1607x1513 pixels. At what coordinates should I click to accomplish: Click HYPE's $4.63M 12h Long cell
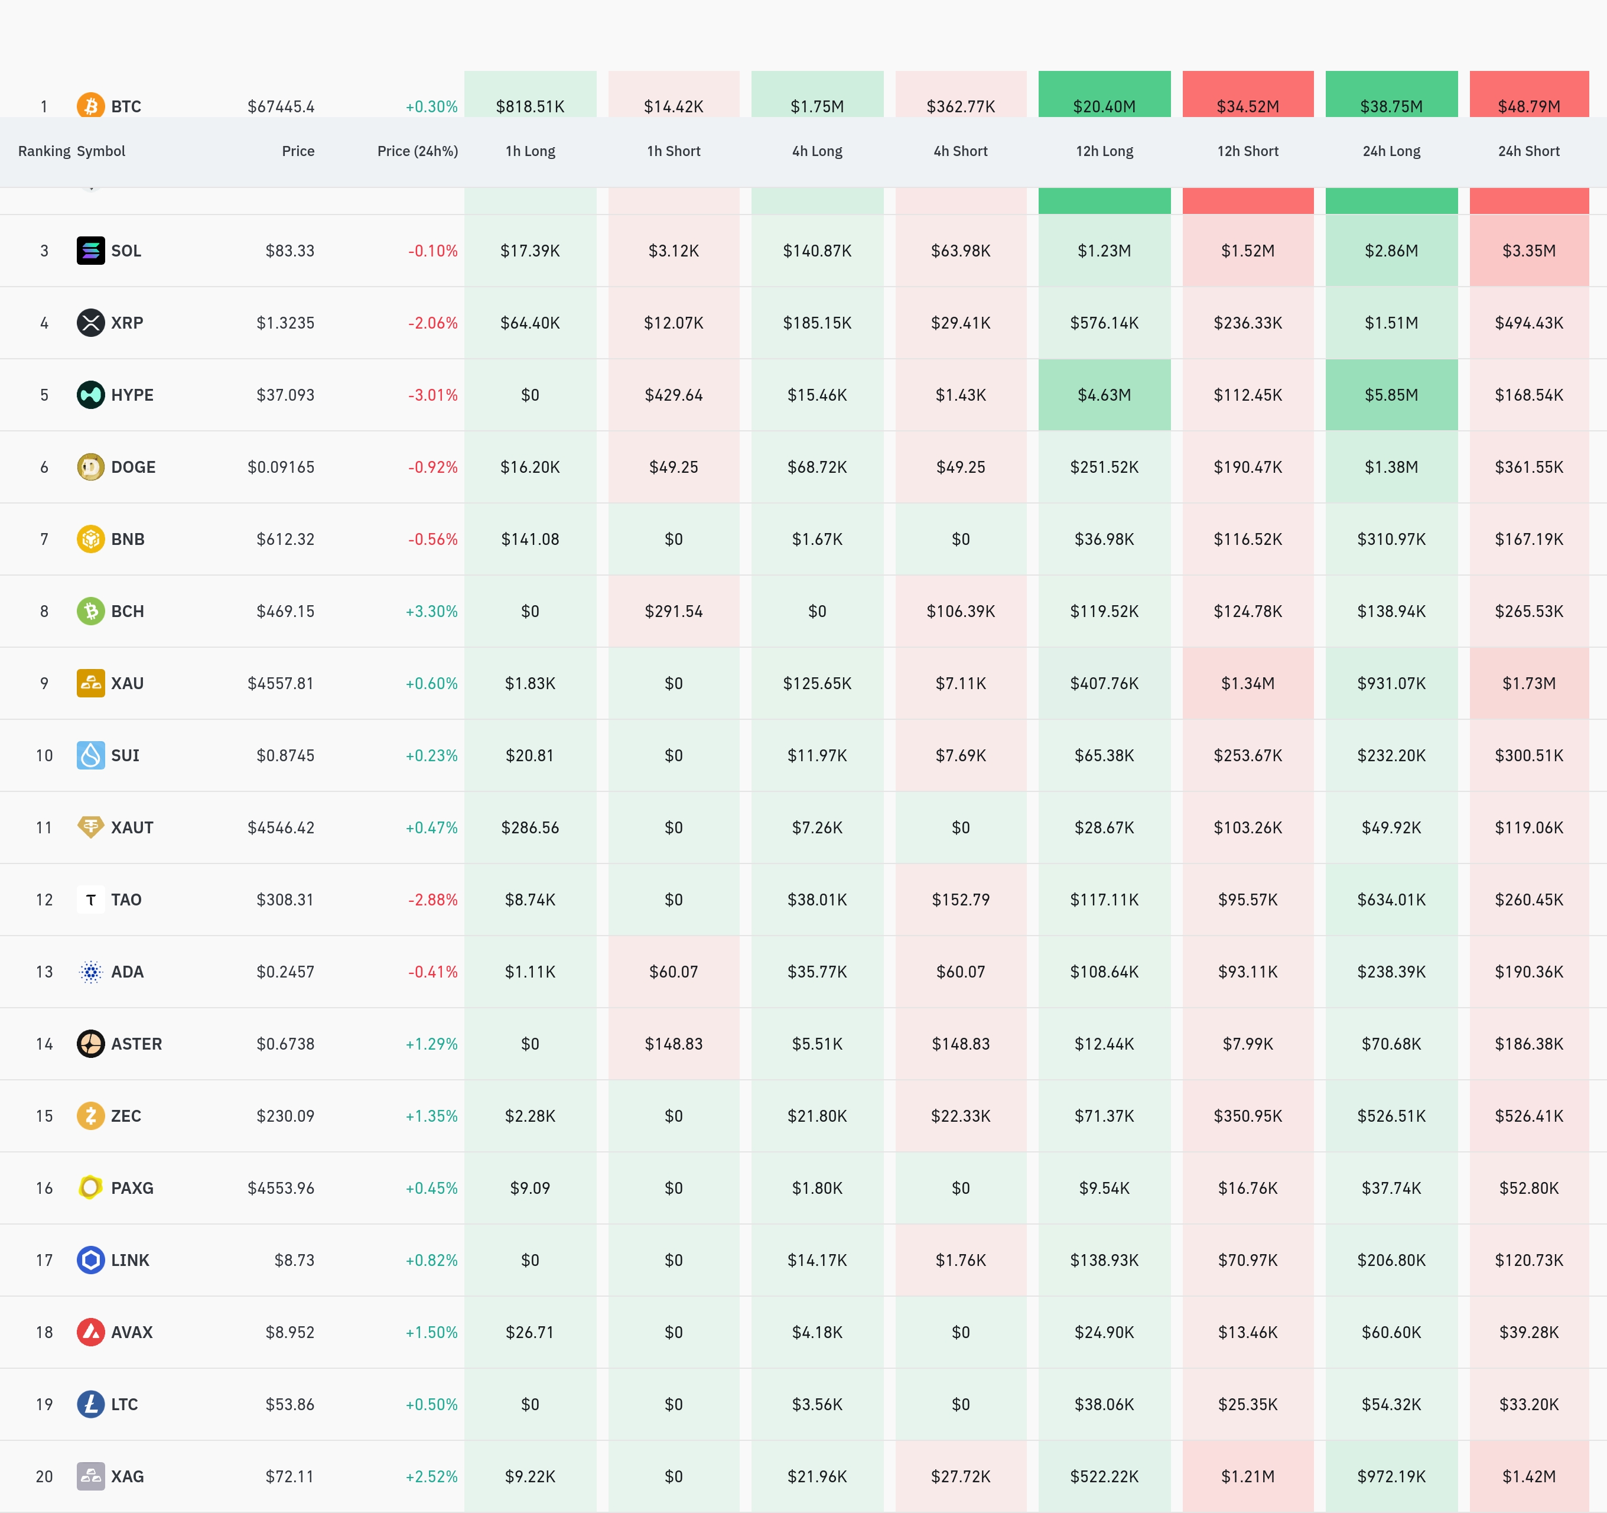tap(1104, 395)
